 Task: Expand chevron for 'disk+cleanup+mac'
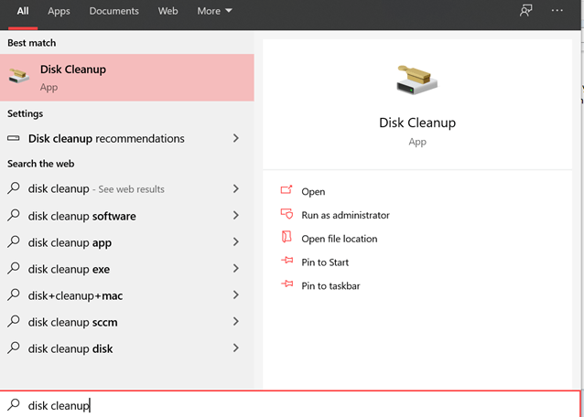[x=236, y=295]
